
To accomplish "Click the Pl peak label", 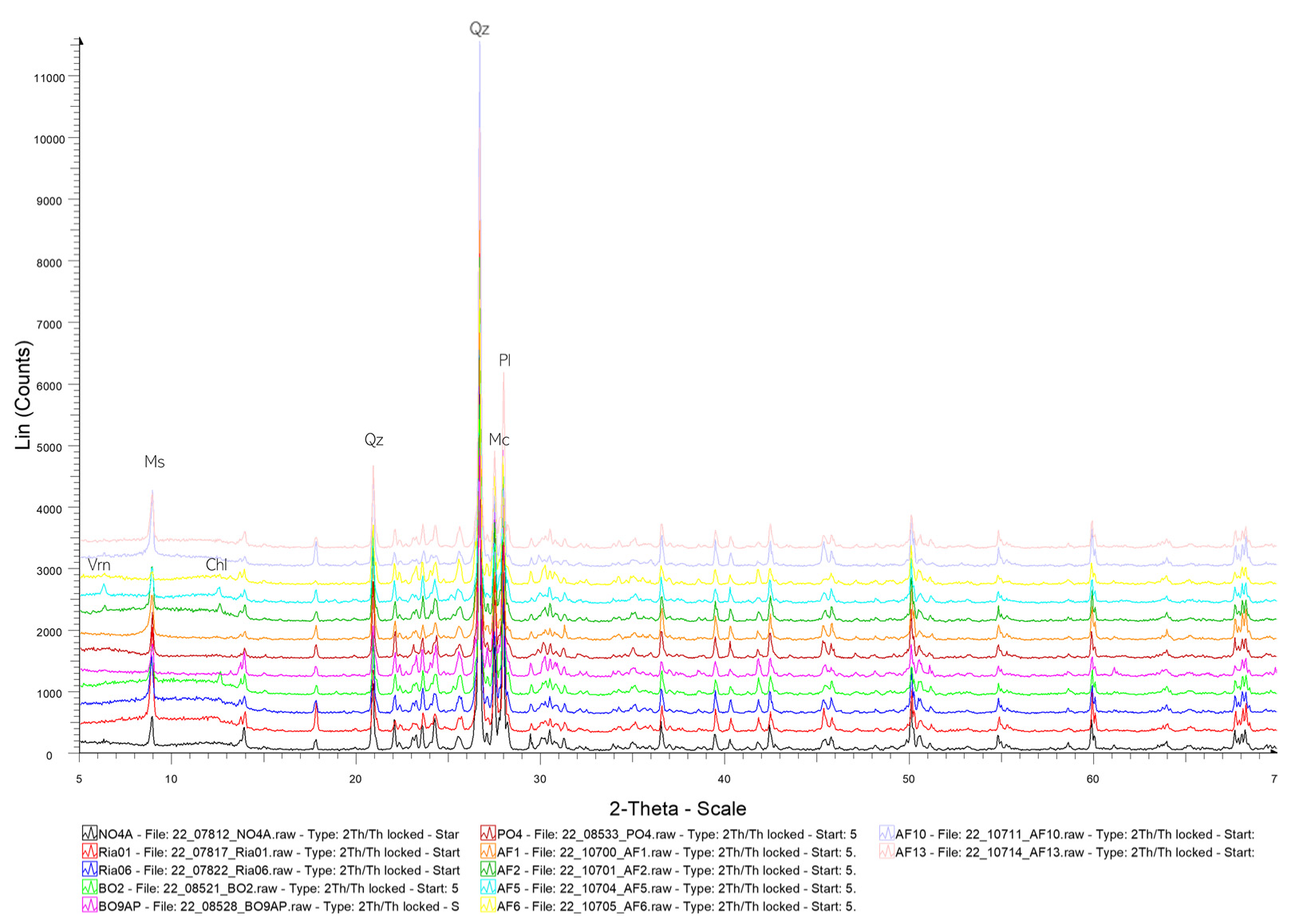I will pyautogui.click(x=504, y=360).
